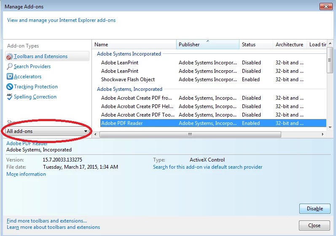Click the Load time column header

(317, 45)
